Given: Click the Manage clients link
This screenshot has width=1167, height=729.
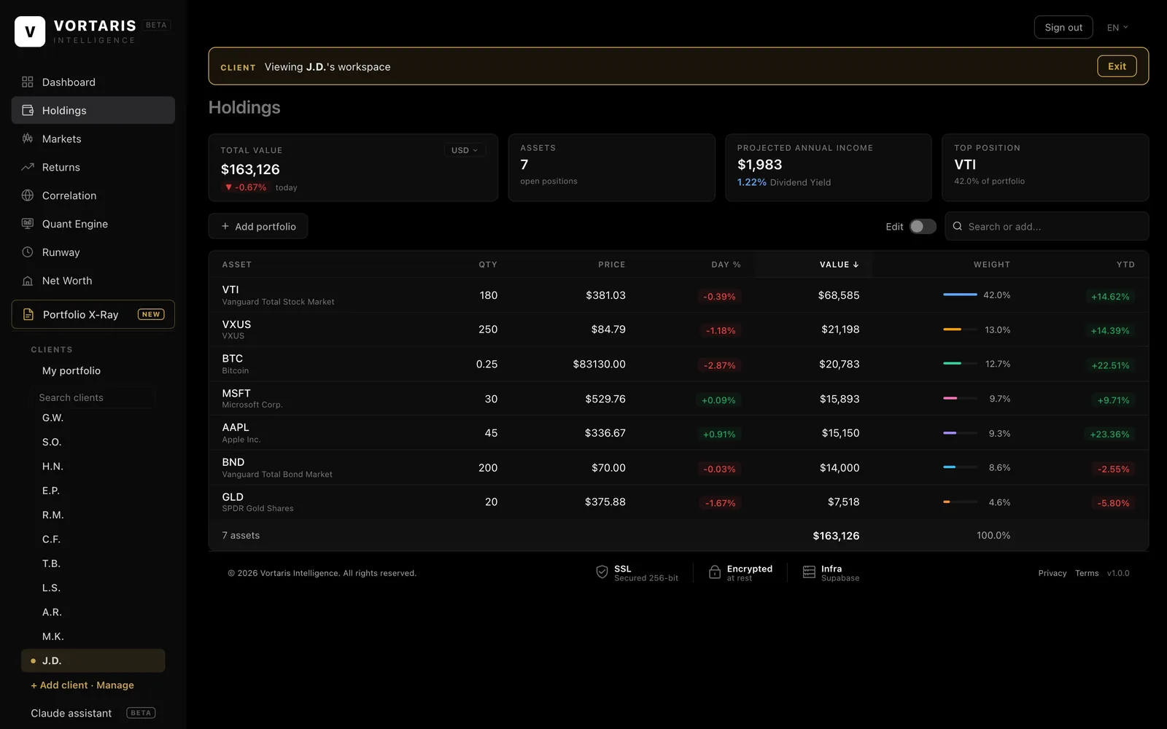Looking at the screenshot, I should pyautogui.click(x=115, y=685).
